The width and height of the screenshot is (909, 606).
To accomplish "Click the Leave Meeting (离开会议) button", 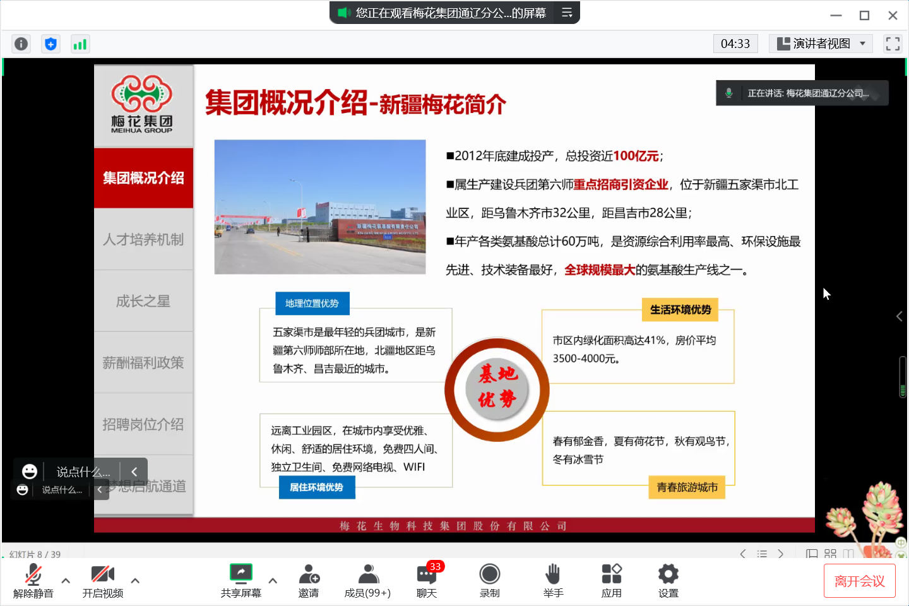I will [859, 581].
